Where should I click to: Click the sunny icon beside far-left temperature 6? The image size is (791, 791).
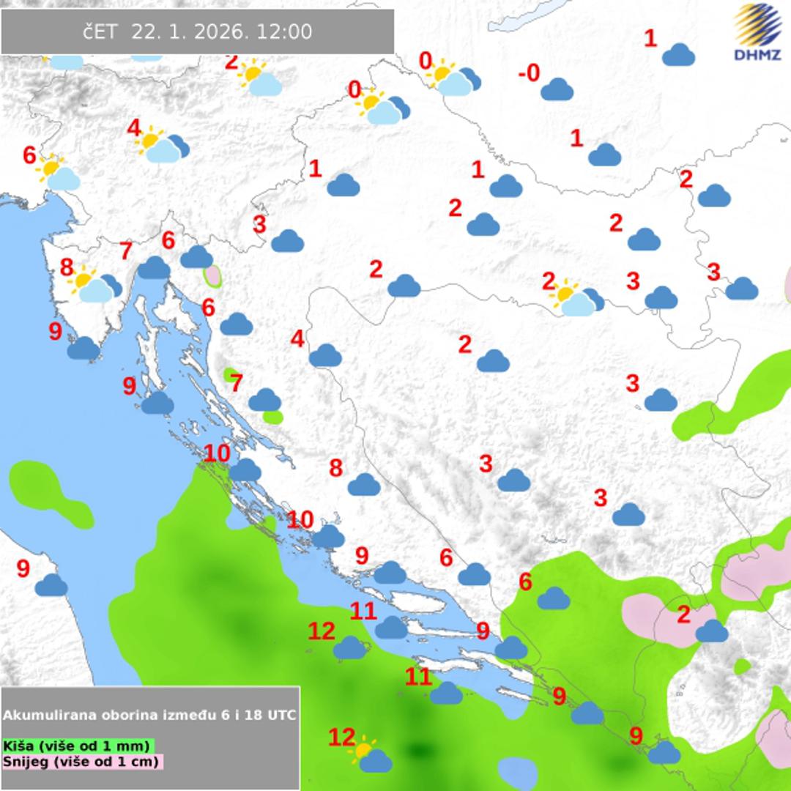pos(58,174)
